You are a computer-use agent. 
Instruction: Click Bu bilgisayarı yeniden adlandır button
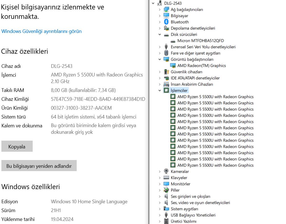(x=39, y=166)
